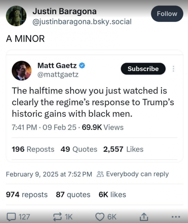Follow Justin Baragona
The height and width of the screenshot is (223, 188).
pyautogui.click(x=167, y=14)
